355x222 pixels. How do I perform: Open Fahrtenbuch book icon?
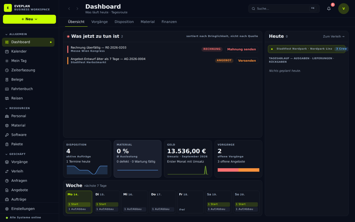7,89
